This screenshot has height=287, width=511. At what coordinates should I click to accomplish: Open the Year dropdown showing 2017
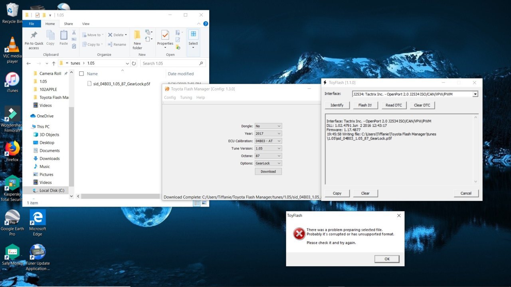pos(268,134)
